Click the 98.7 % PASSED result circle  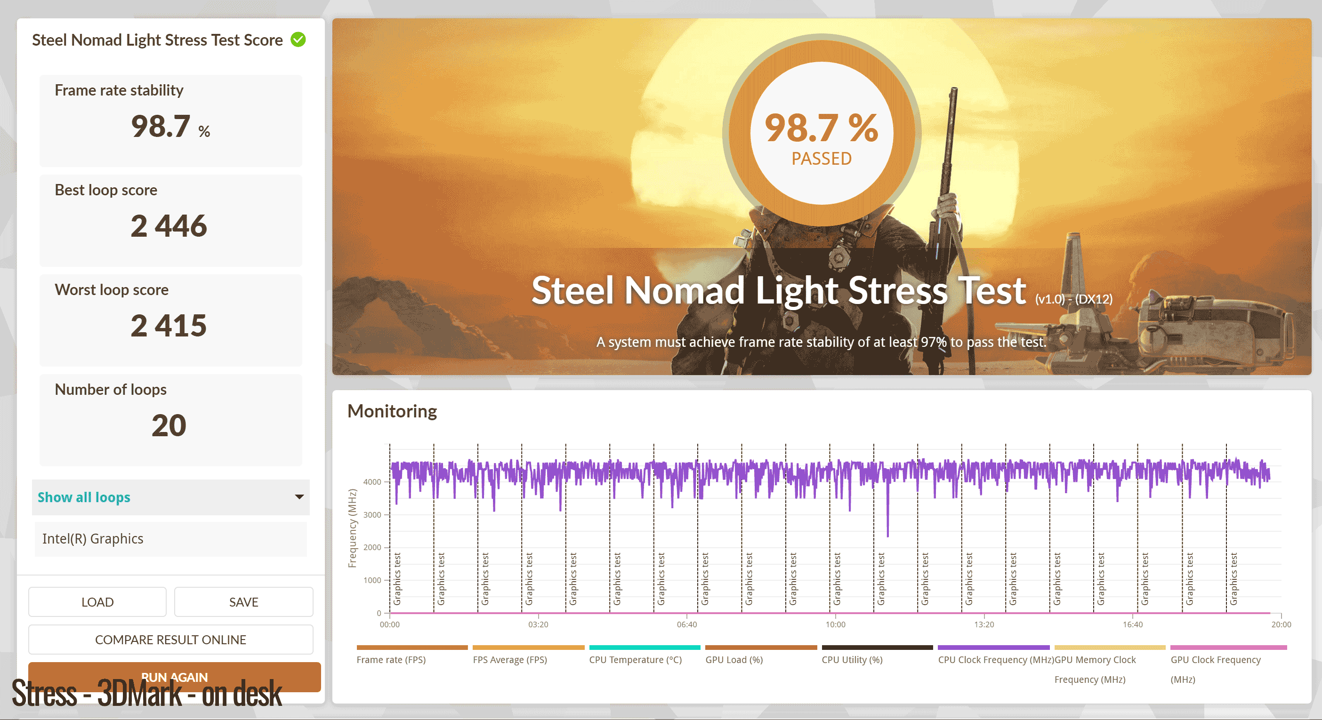pyautogui.click(x=822, y=133)
